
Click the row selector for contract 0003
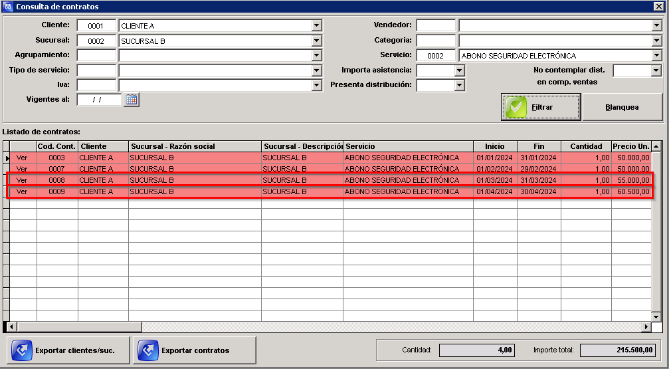[7, 158]
